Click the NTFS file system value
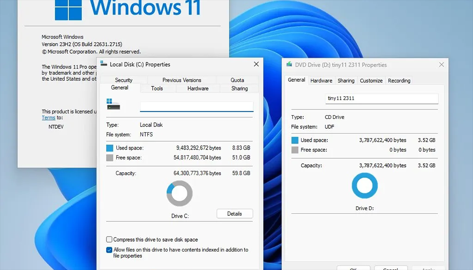This screenshot has width=473, height=270. click(x=146, y=135)
